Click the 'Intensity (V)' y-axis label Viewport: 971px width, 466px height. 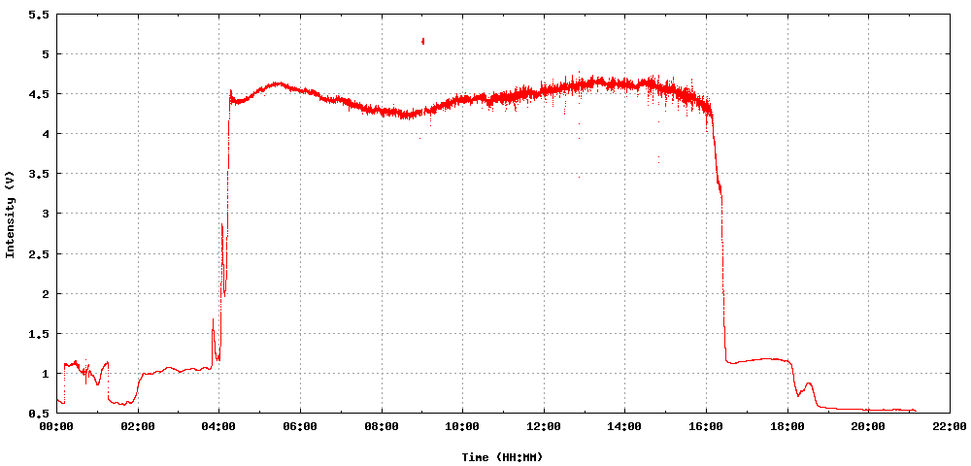10,214
